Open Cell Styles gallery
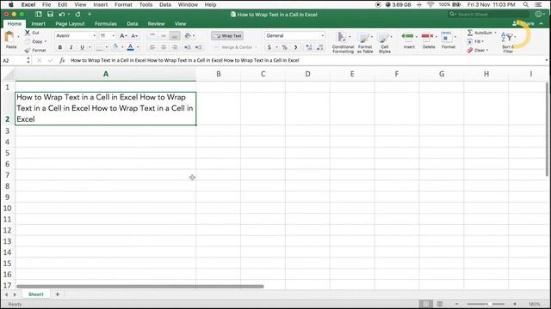Image resolution: width=551 pixels, height=309 pixels. (x=385, y=43)
